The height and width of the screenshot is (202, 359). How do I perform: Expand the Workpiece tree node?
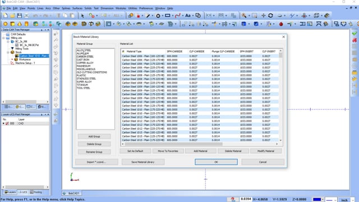pos(12,59)
